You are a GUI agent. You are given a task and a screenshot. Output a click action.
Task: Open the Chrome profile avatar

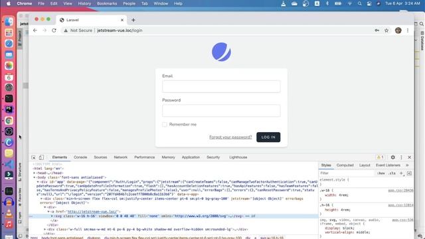[x=398, y=31]
